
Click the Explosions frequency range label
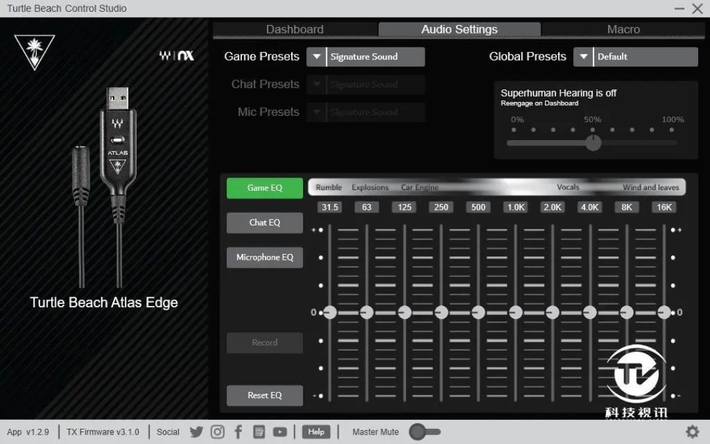coord(370,187)
